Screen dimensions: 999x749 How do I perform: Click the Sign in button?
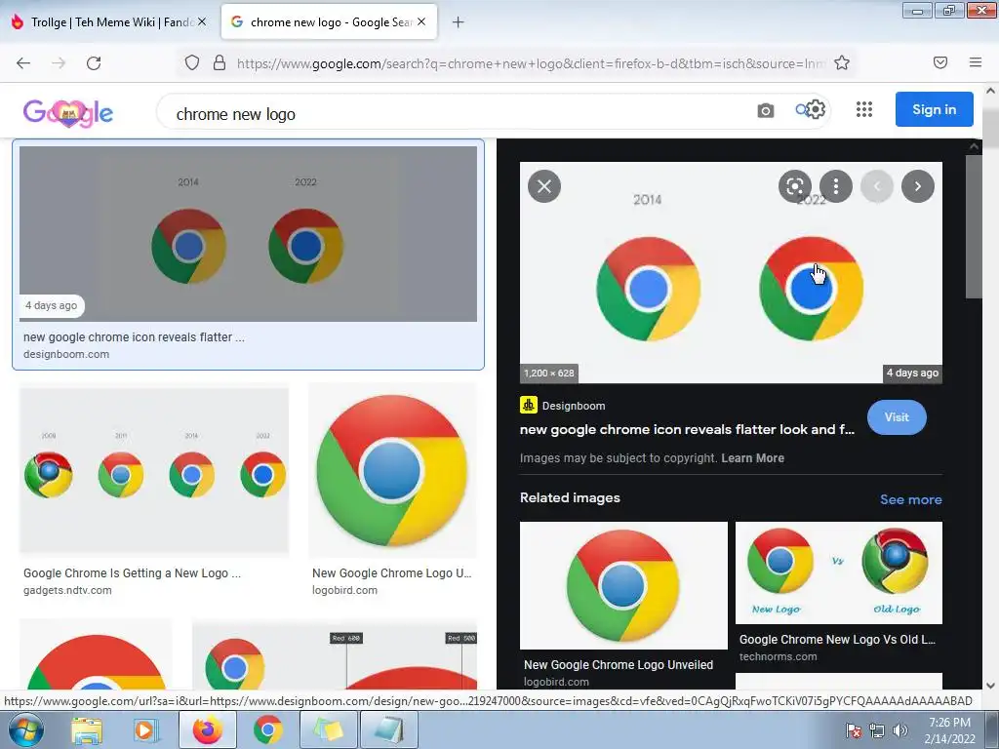coord(934,109)
